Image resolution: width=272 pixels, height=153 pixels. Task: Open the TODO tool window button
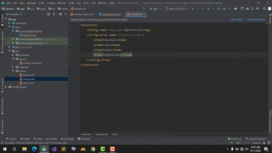(25, 139)
